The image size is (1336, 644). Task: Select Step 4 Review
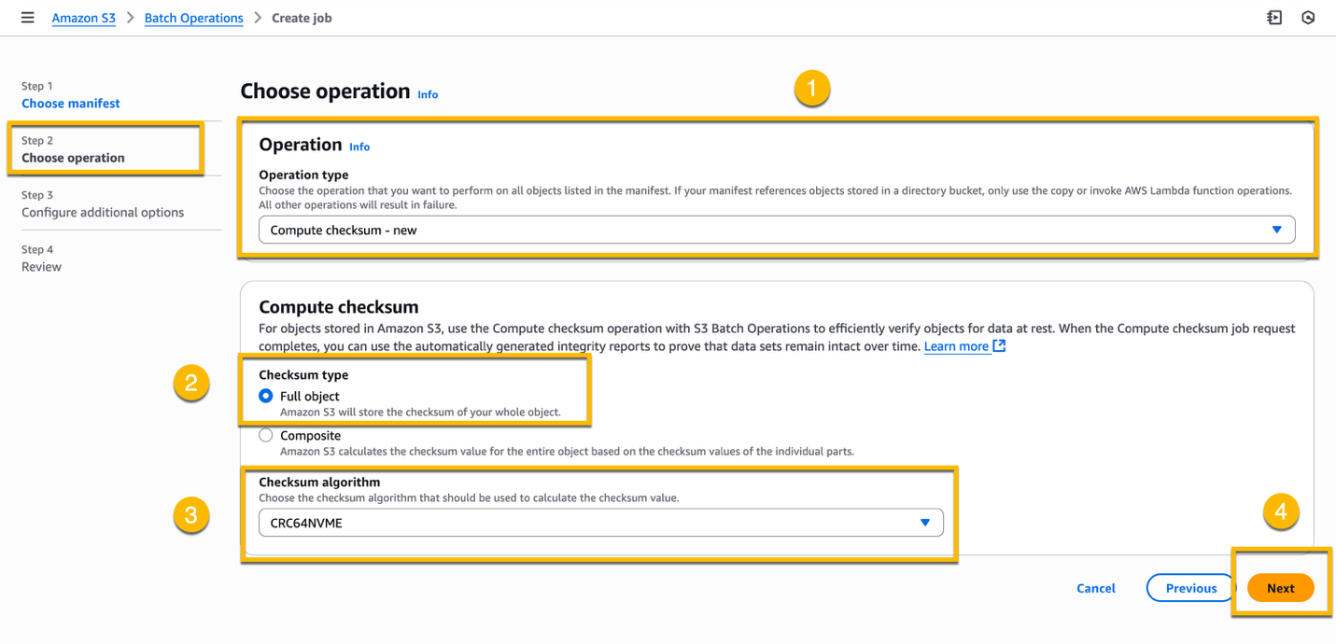coord(41,267)
